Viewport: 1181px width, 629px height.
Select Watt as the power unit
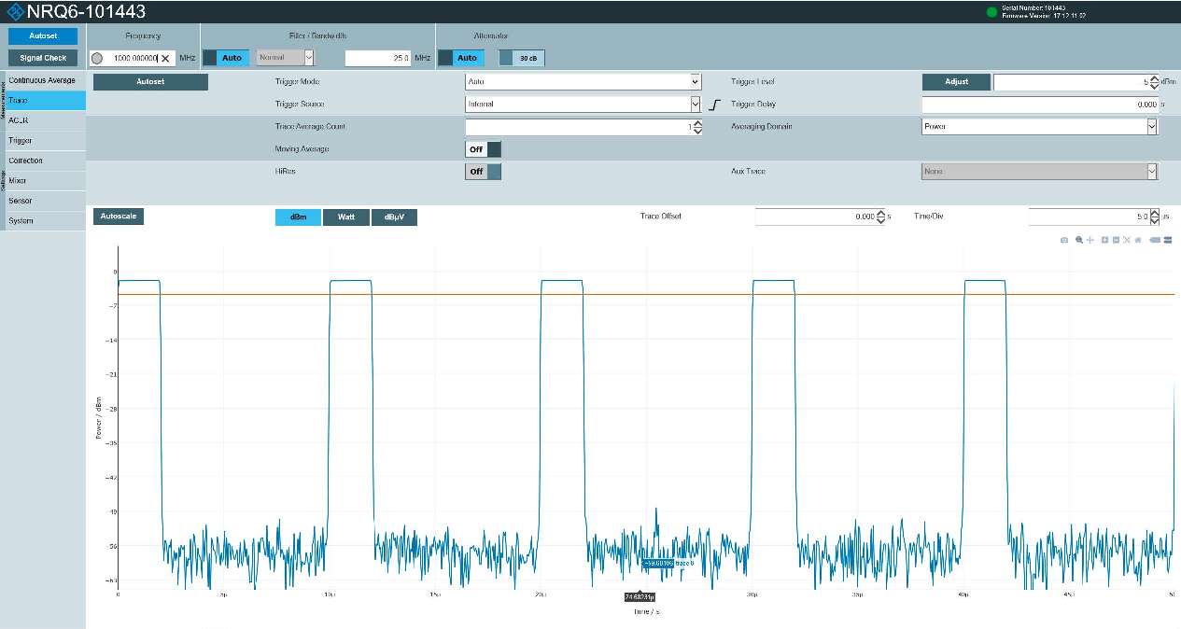[345, 217]
